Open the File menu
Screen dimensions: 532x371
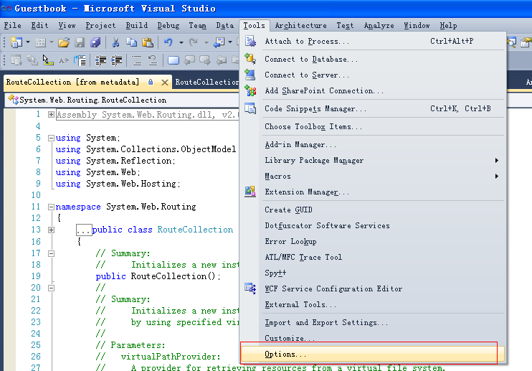click(13, 25)
